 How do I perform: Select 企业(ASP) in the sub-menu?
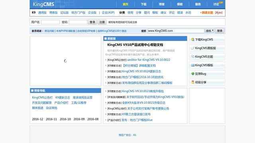[108, 12]
